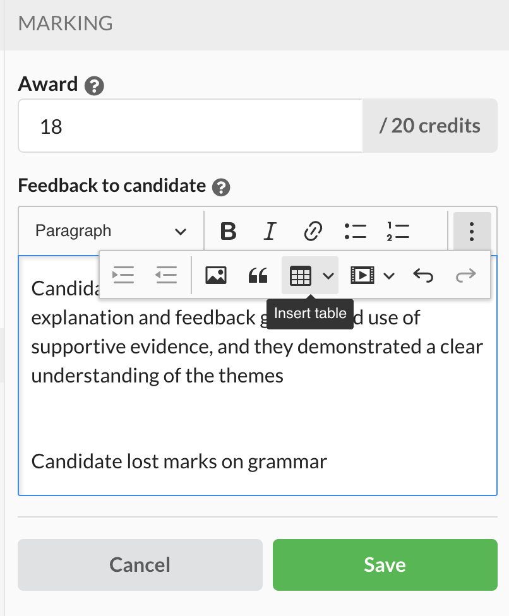Expand the table options arrow

328,275
